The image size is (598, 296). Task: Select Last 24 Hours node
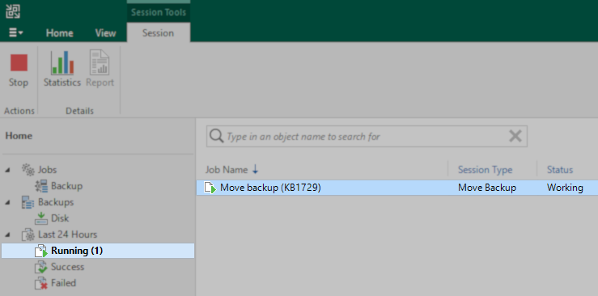67,235
